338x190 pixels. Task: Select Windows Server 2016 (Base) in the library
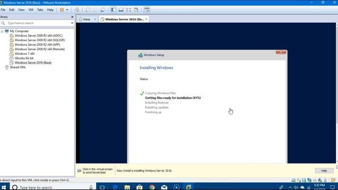pyautogui.click(x=33, y=63)
